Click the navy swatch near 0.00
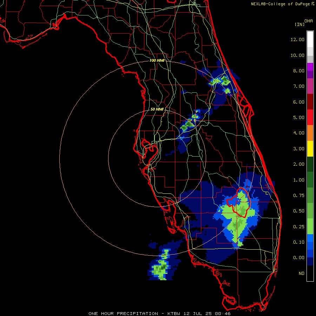Screen dimensions: 316x316 (x=310, y=262)
